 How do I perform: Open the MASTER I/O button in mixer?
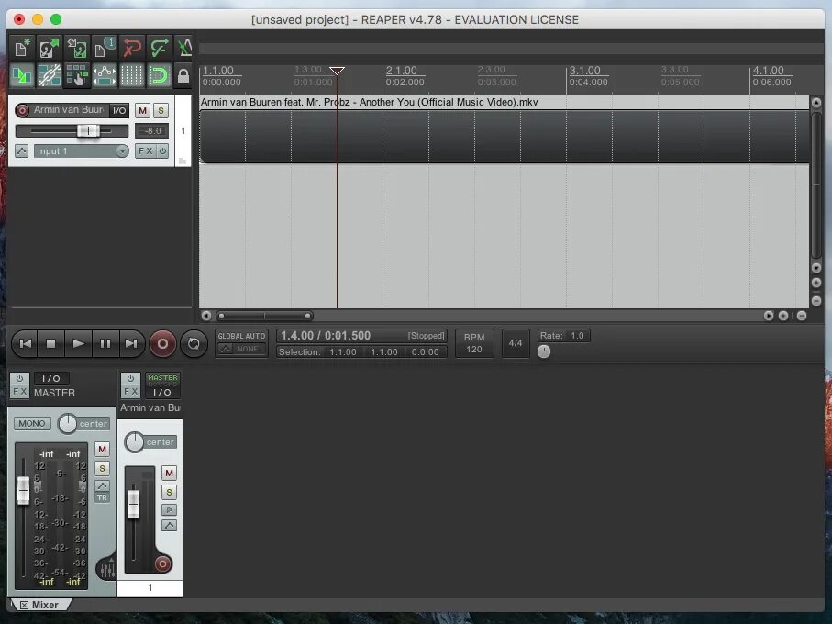51,378
